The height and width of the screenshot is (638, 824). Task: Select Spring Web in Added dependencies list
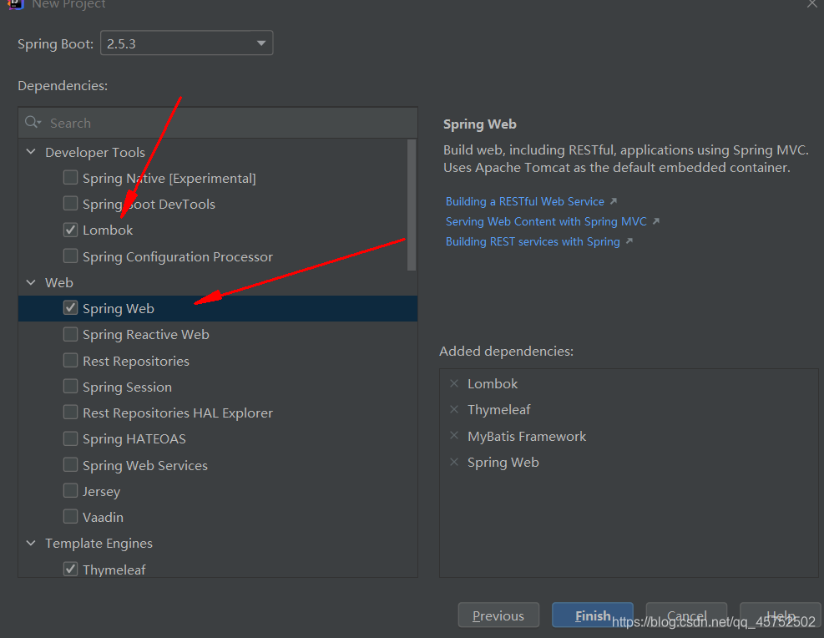pyautogui.click(x=503, y=463)
